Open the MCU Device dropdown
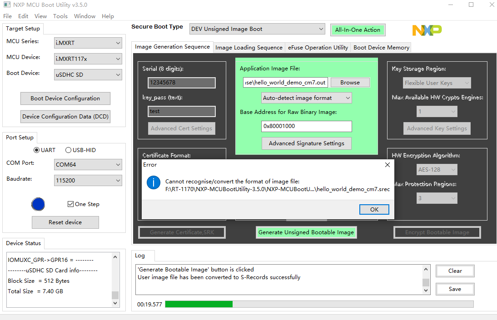The image size is (497, 320). [x=88, y=59]
